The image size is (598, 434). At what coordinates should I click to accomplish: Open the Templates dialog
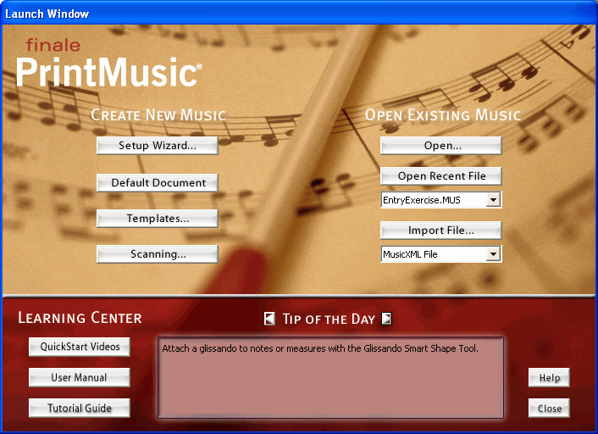pyautogui.click(x=158, y=219)
